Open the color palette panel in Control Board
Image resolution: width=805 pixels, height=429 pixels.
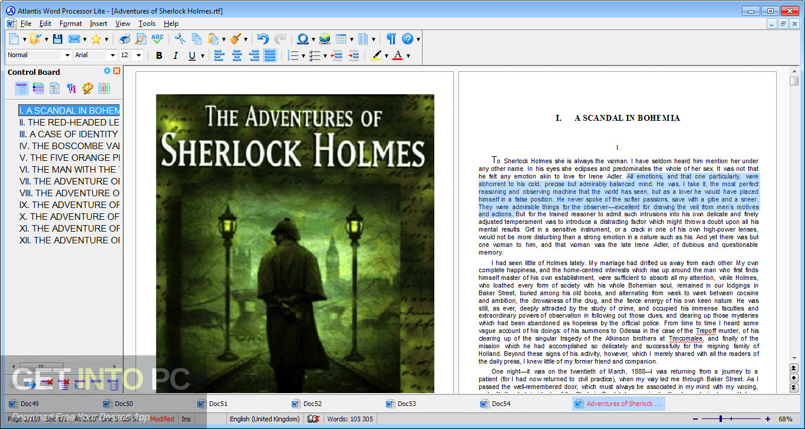coord(88,88)
